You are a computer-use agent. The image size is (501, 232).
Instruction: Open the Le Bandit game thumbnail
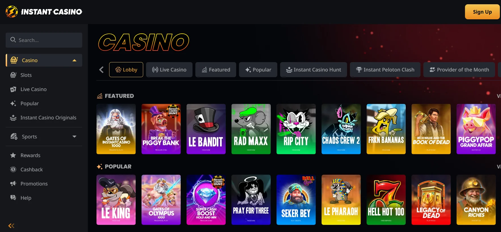(206, 129)
